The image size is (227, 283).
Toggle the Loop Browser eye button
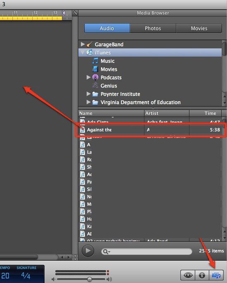pyautogui.click(x=188, y=275)
